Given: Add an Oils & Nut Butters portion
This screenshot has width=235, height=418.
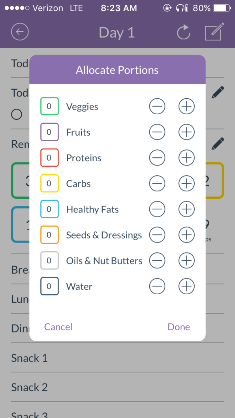Looking at the screenshot, I should 186,261.
